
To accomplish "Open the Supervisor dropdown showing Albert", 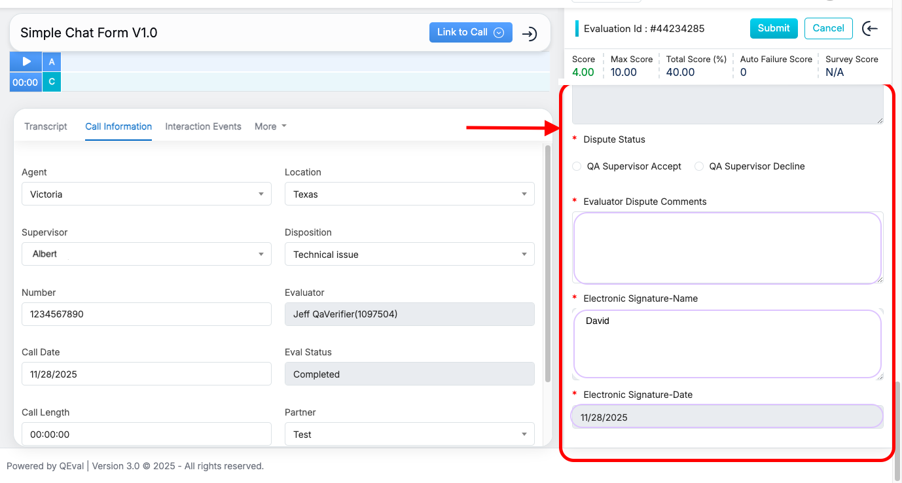I will click(146, 254).
